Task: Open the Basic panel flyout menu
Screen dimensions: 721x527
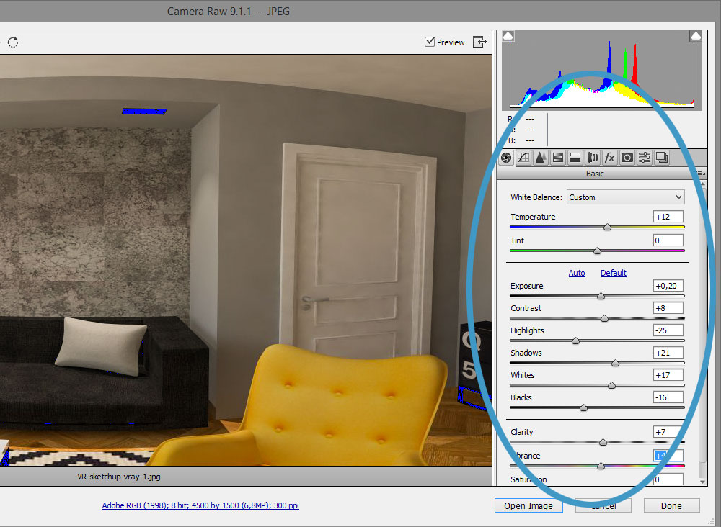Action: [699, 174]
